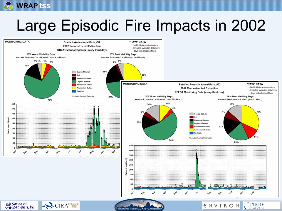Click Ammonium Nitrate swatch in Crater Lake legend
Viewport: 282px width, 211px height.
tap(74, 85)
